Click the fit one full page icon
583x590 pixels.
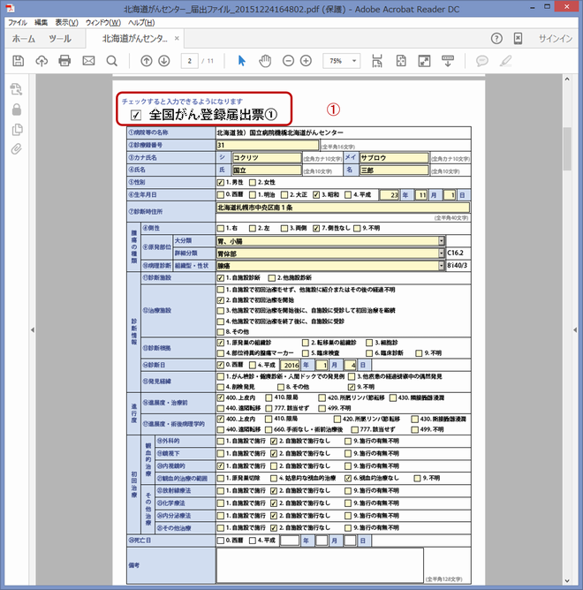pyautogui.click(x=401, y=61)
